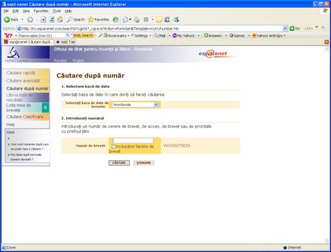This screenshot has height=252, width=331.
Task: Open the sidebar Help link
Action: (x=10, y=125)
